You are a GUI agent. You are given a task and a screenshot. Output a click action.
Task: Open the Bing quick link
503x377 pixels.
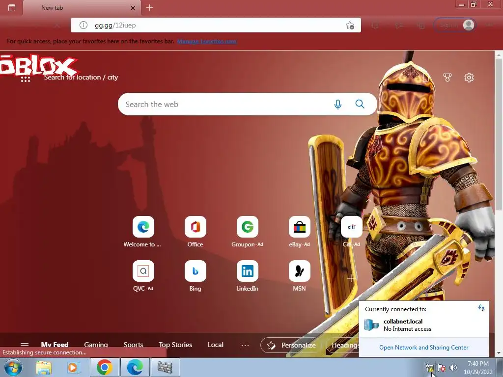(196, 276)
